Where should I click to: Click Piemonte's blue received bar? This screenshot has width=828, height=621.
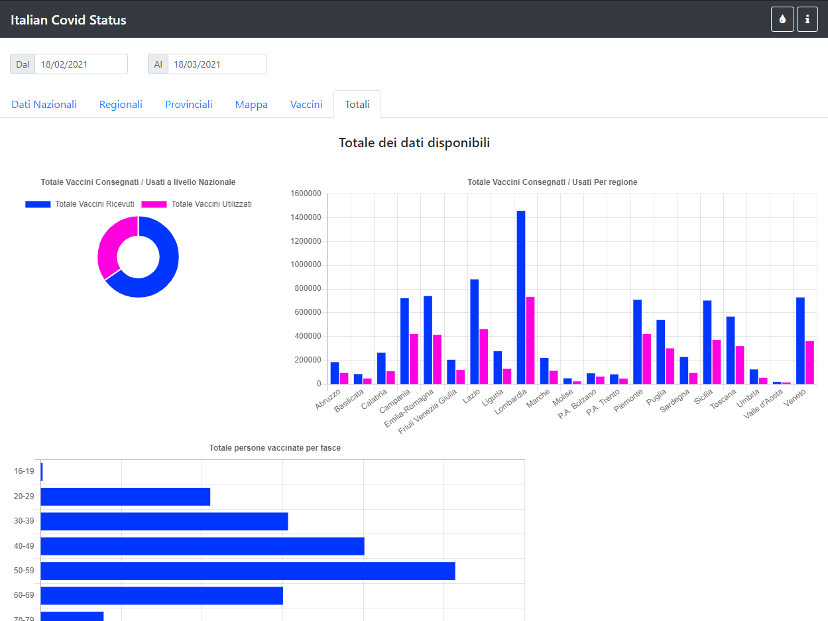[637, 342]
